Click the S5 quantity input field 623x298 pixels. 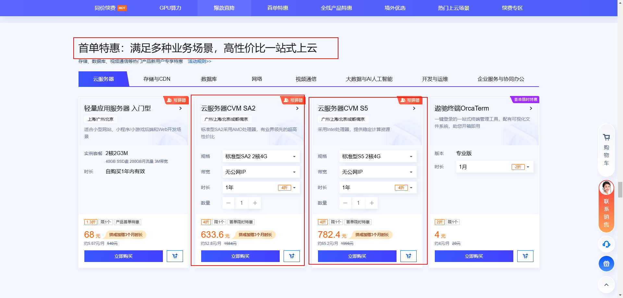[358, 203]
